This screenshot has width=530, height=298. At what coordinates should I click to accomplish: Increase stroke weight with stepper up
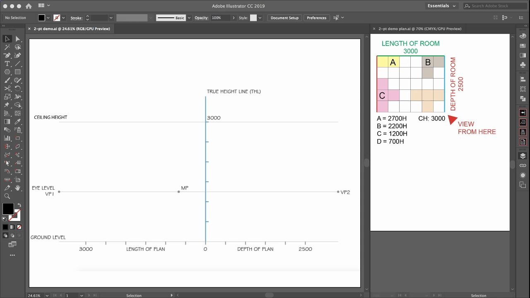click(87, 16)
